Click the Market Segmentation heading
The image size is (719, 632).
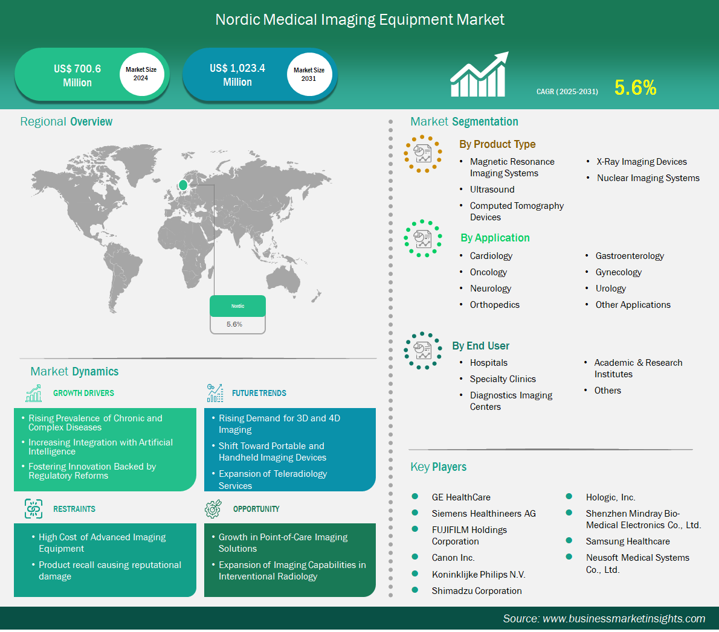coord(464,122)
